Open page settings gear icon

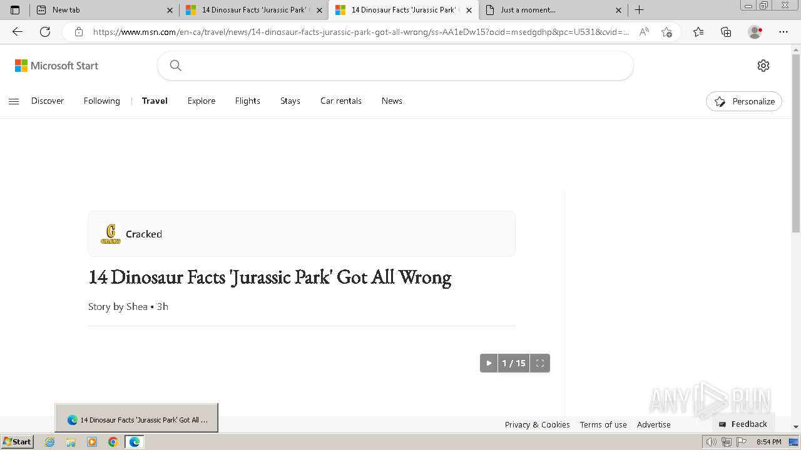point(763,66)
